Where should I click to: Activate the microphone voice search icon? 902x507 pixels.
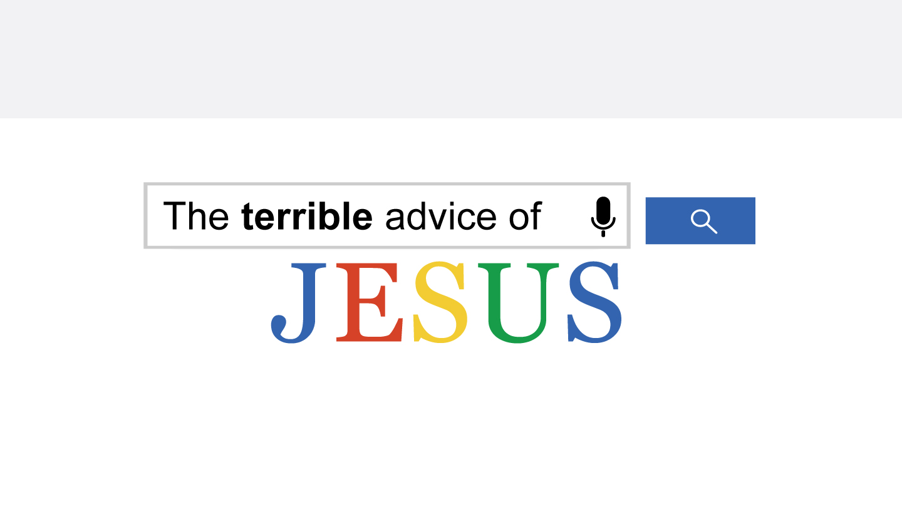(x=603, y=217)
